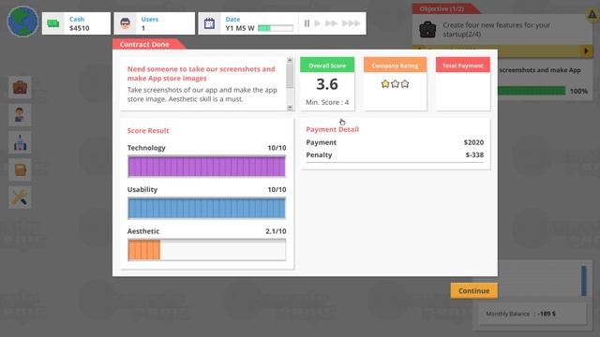This screenshot has height=337, width=600.
Task: Click the green cash money icon
Action: click(52, 23)
